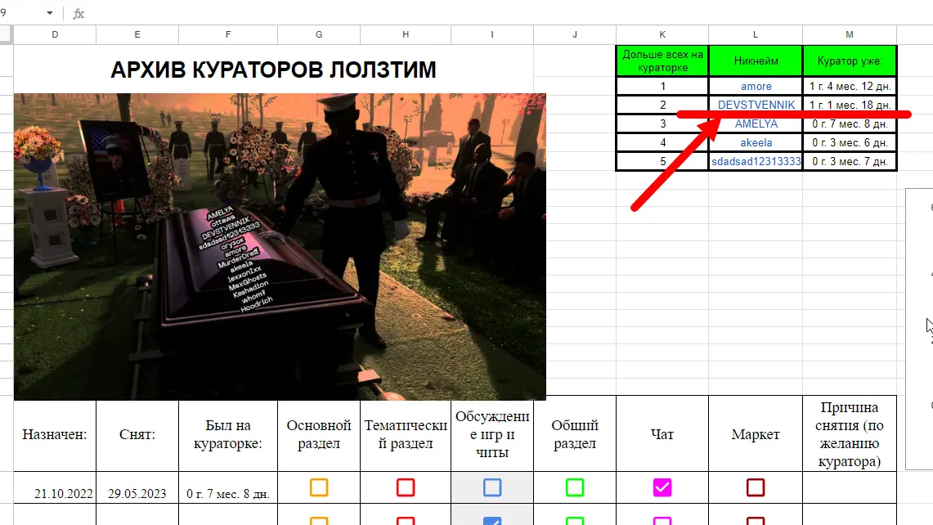Screen dimensions: 933x525
Task: Select column G header
Action: (x=319, y=34)
